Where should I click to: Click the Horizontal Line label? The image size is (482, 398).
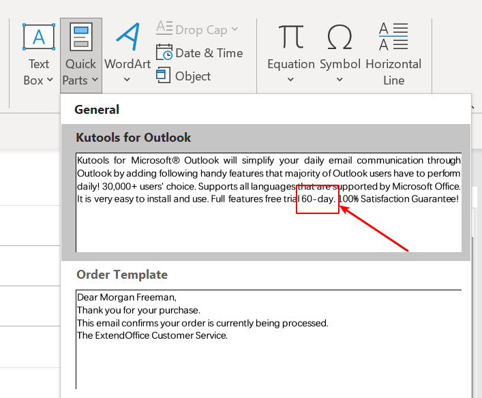pyautogui.click(x=393, y=72)
